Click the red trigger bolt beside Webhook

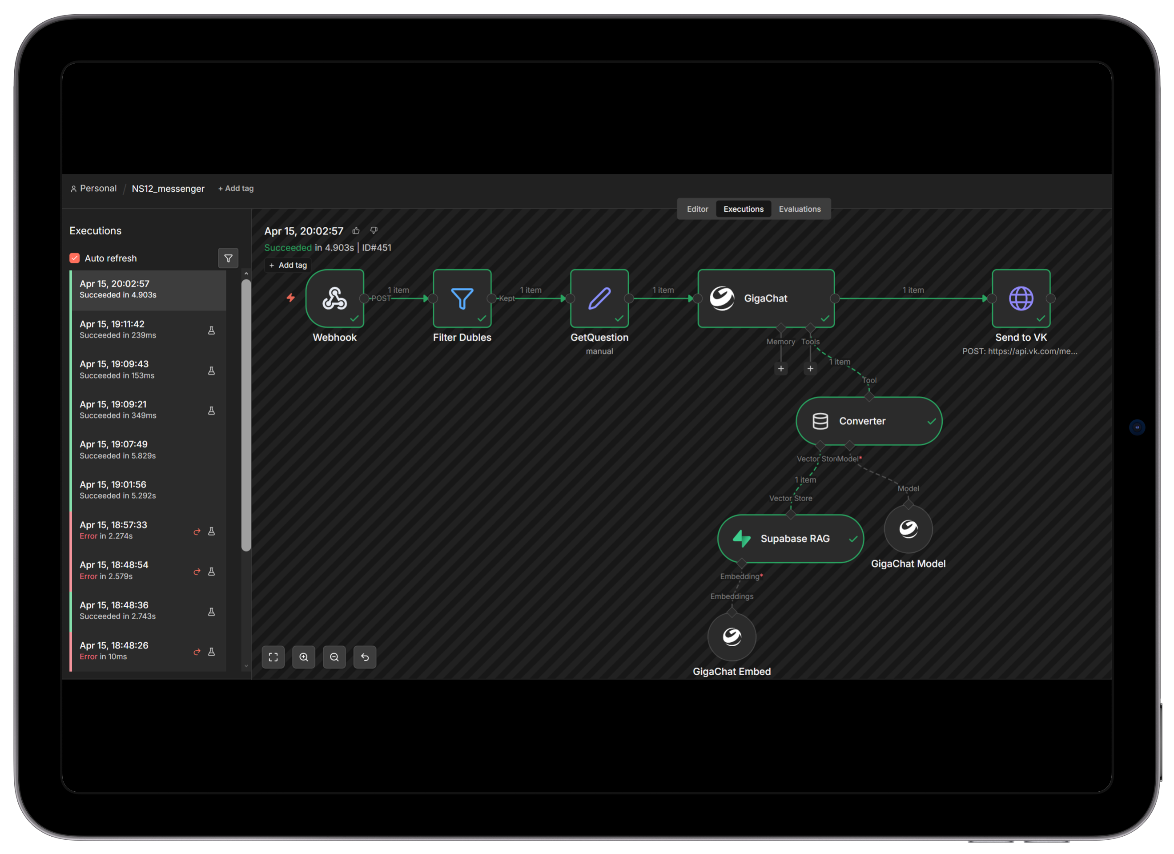(x=291, y=298)
